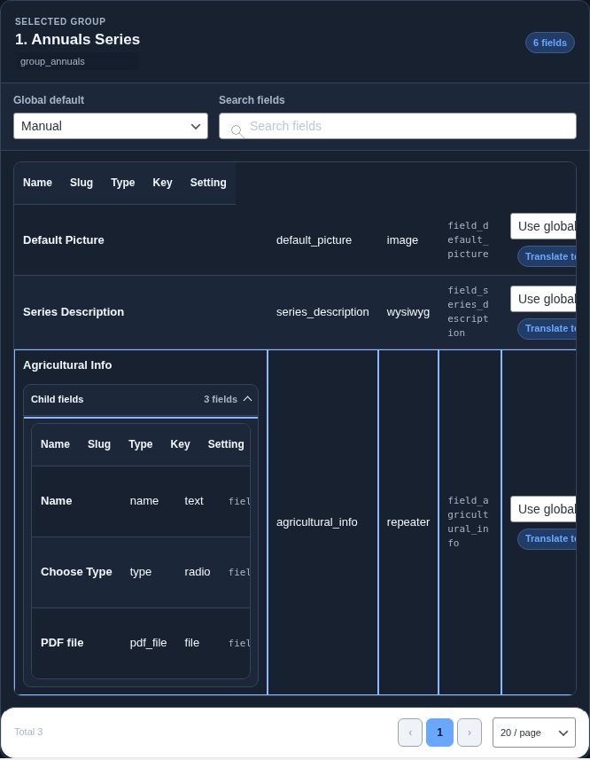590x760 pixels.
Task: Click the field_series_description key cell
Action: 468,311
